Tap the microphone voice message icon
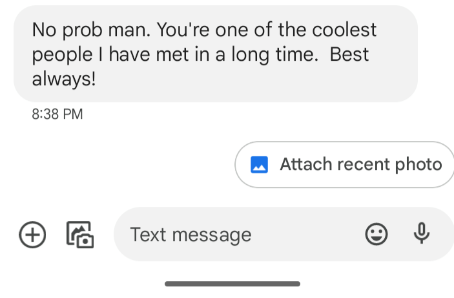 422,233
